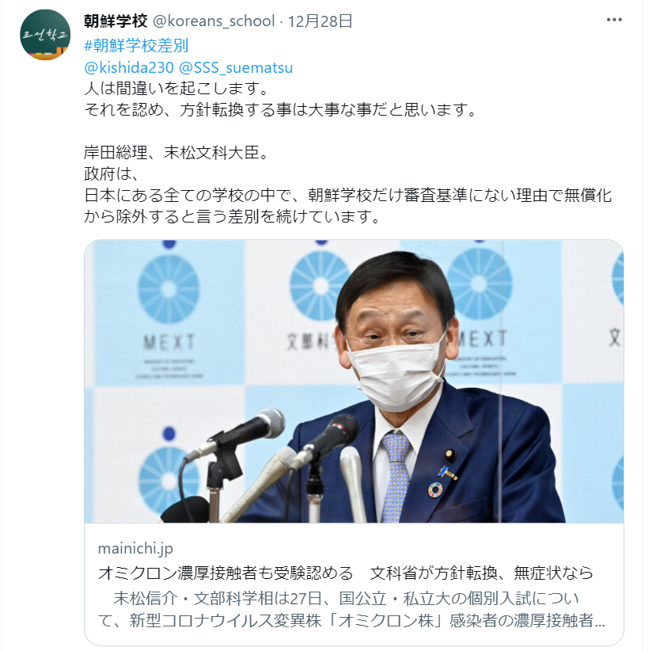Open the second line of the article summary
Viewport: 671px width, 651px height.
[351, 620]
